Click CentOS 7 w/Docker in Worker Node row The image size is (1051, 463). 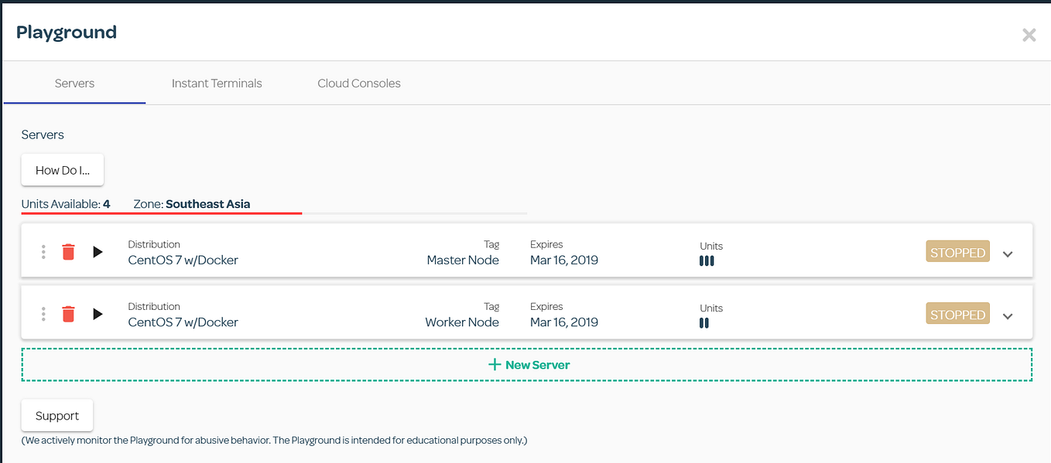[x=183, y=322]
